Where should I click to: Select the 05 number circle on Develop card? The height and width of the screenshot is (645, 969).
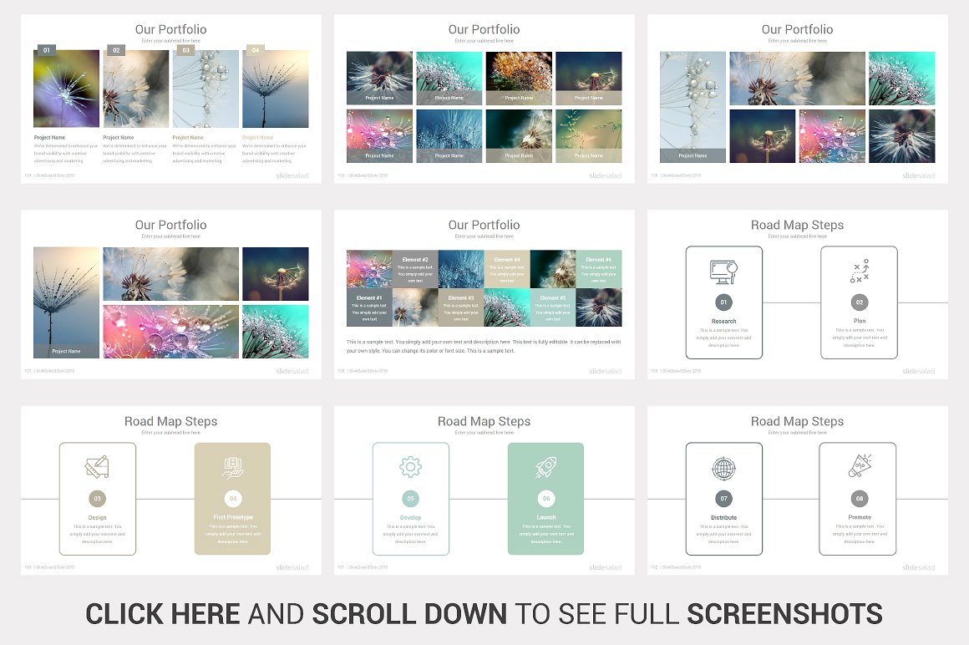point(410,499)
